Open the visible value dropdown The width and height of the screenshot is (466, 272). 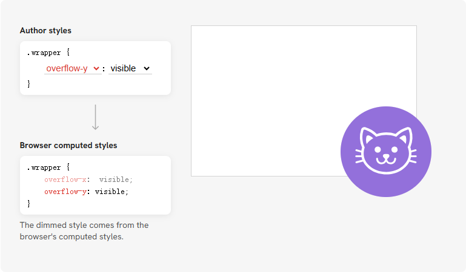[x=130, y=68]
